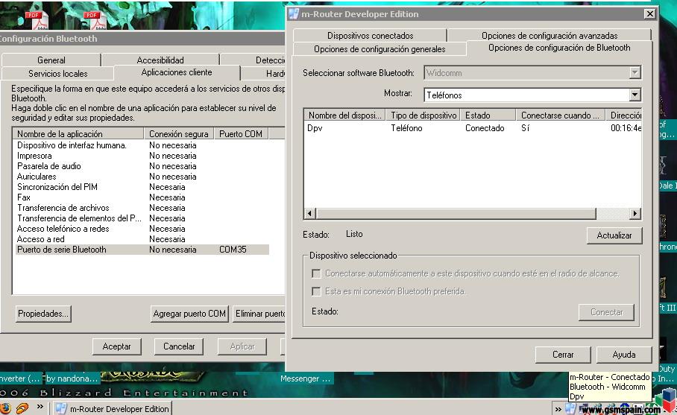Open Opciones de configuración generales tab

coord(380,48)
